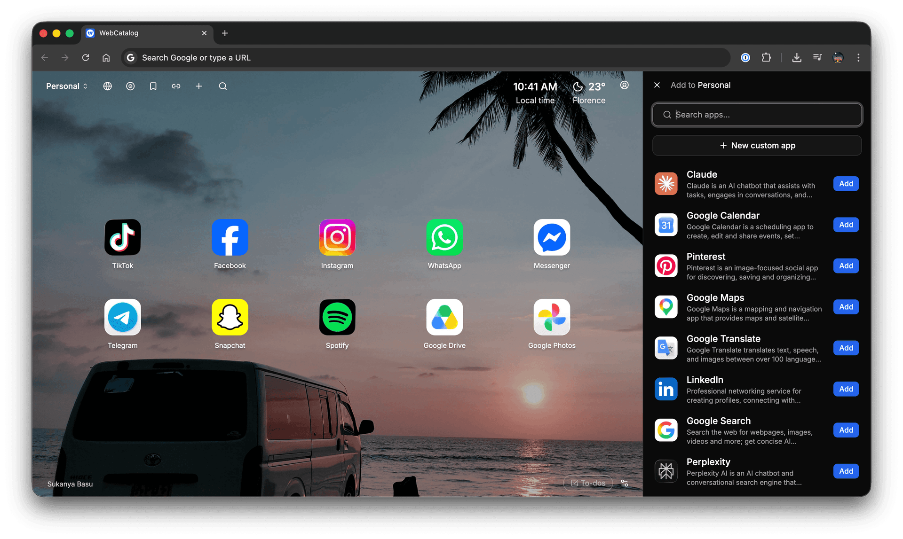Image resolution: width=903 pixels, height=539 pixels.
Task: Launch the Telegram app shortcut
Action: (122, 317)
